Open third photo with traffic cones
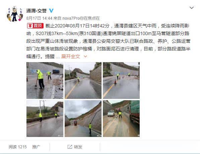 [121, 81]
